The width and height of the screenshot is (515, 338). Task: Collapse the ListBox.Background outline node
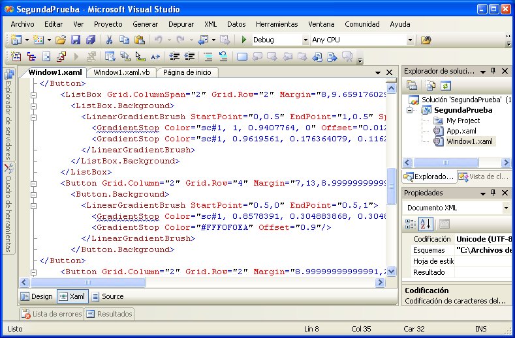[33, 106]
